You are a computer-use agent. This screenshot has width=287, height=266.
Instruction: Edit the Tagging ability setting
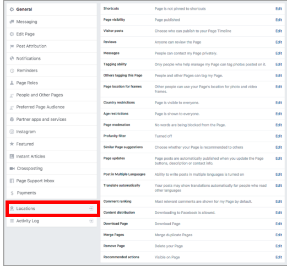(x=279, y=64)
